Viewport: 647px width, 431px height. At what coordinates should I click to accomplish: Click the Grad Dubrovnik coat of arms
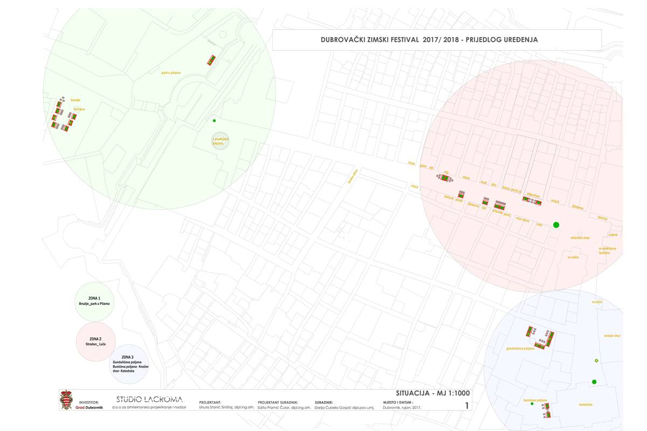tap(66, 400)
